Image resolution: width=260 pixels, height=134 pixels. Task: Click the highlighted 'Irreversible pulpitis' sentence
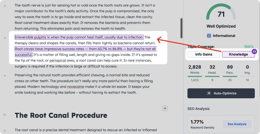pyautogui.click(x=79, y=37)
